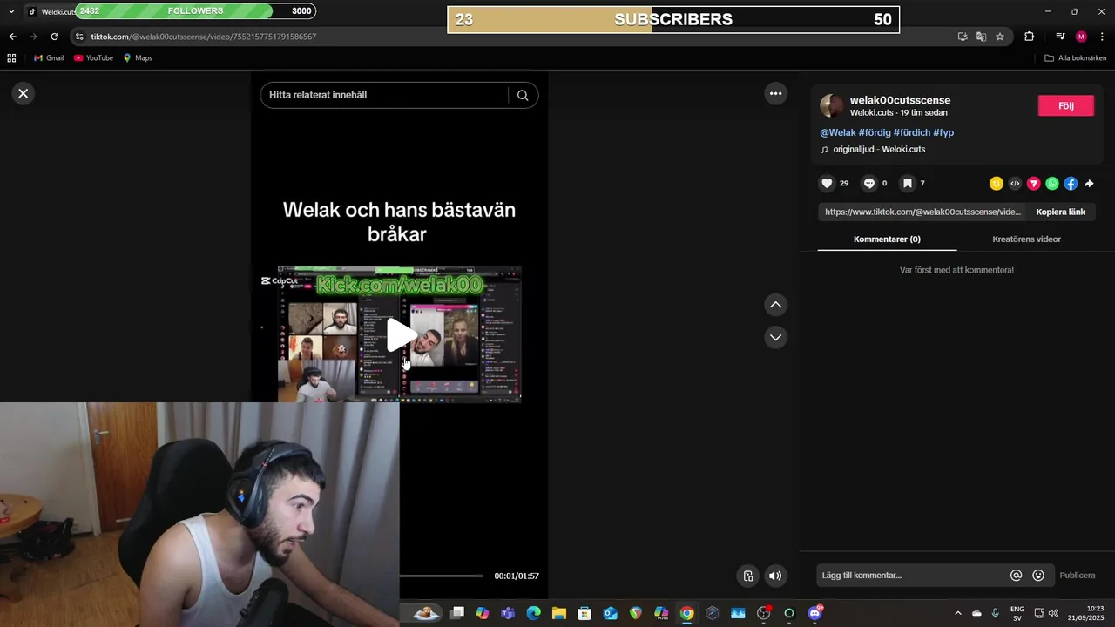Viewport: 1115px width, 627px height.
Task: Open the #fürdich hashtag
Action: (x=912, y=132)
